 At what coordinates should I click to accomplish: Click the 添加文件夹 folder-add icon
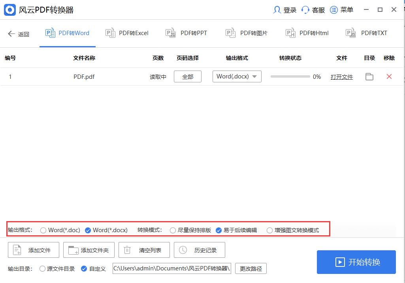pyautogui.click(x=73, y=249)
